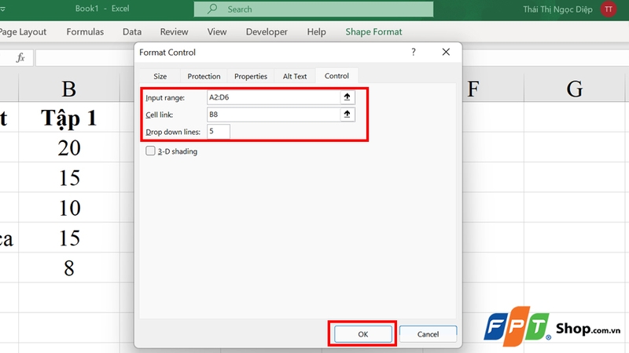Click the Cancel button
This screenshot has width=629, height=353.
tap(428, 334)
